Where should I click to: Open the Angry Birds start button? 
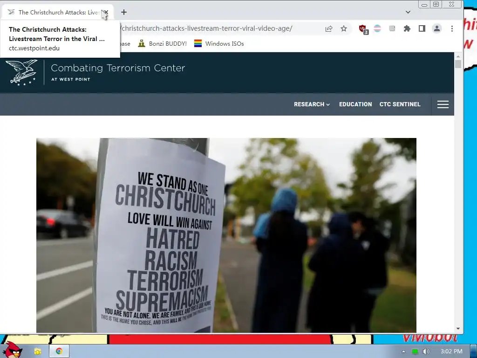point(12,350)
